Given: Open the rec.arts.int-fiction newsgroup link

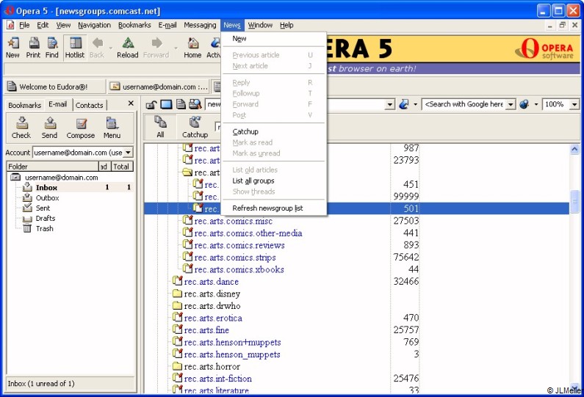Looking at the screenshot, I should point(218,379).
